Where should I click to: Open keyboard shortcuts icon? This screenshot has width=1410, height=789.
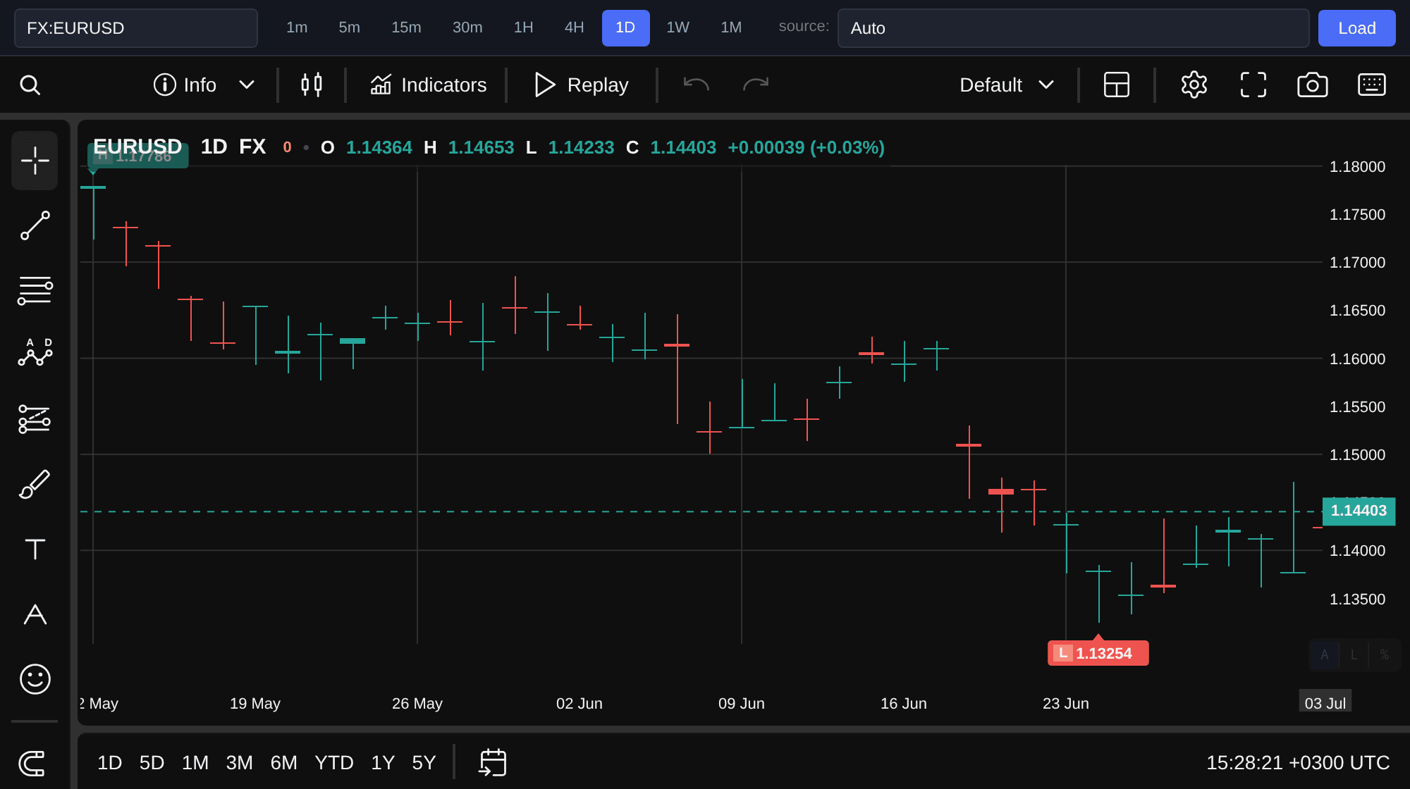click(1372, 85)
